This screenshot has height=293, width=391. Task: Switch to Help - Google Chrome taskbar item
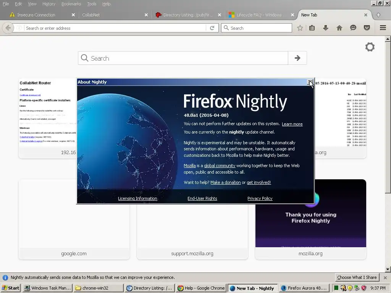coord(201,288)
